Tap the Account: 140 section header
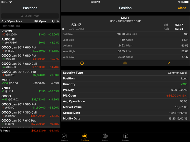The height and width of the screenshot is (142, 190). tap(30, 26)
